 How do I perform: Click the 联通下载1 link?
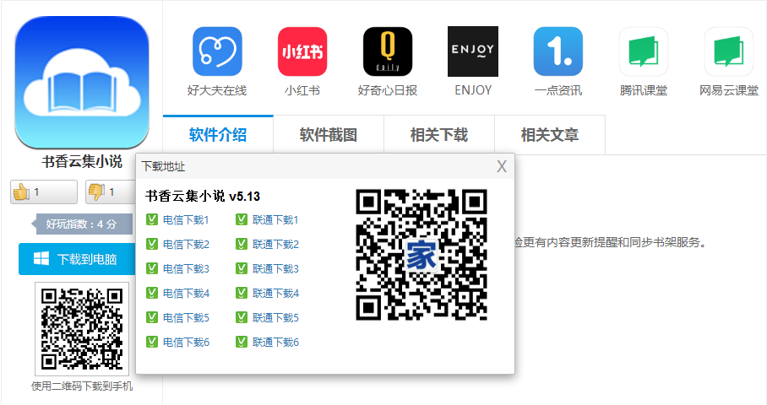275,220
